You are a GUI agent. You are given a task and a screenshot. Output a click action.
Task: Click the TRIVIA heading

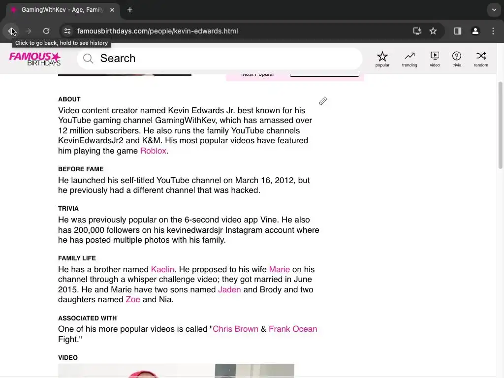[x=68, y=209]
